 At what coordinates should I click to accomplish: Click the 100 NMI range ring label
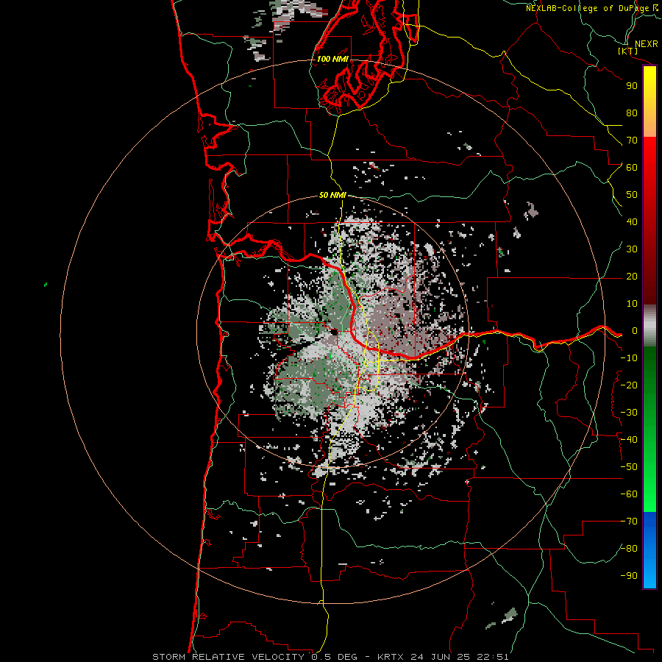(332, 59)
